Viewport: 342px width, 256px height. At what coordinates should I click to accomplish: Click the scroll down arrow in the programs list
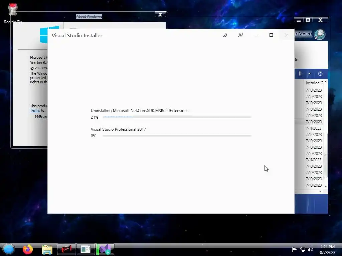326,187
